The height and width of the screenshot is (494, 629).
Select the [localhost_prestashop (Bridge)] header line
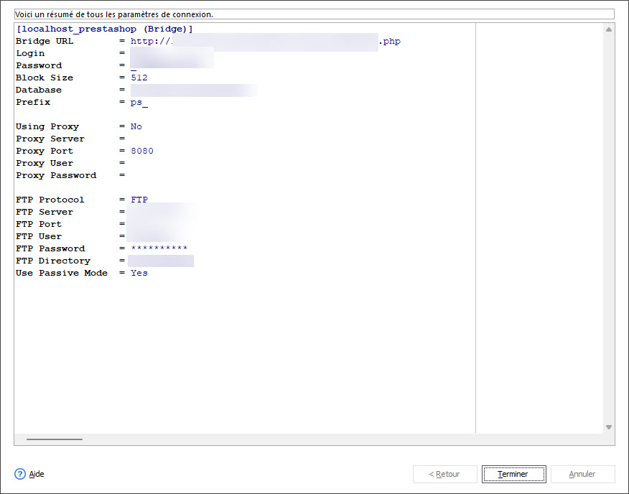coord(104,29)
